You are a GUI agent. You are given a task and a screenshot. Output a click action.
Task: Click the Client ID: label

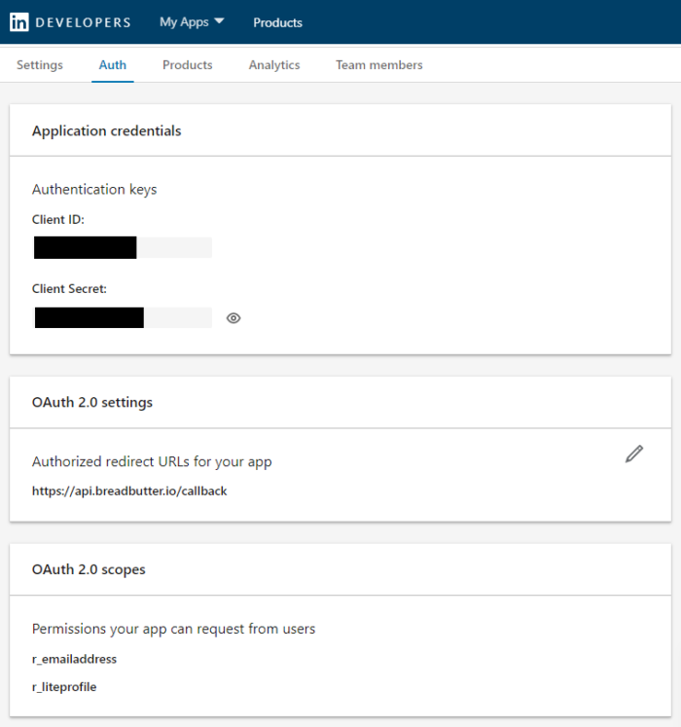pyautogui.click(x=58, y=219)
